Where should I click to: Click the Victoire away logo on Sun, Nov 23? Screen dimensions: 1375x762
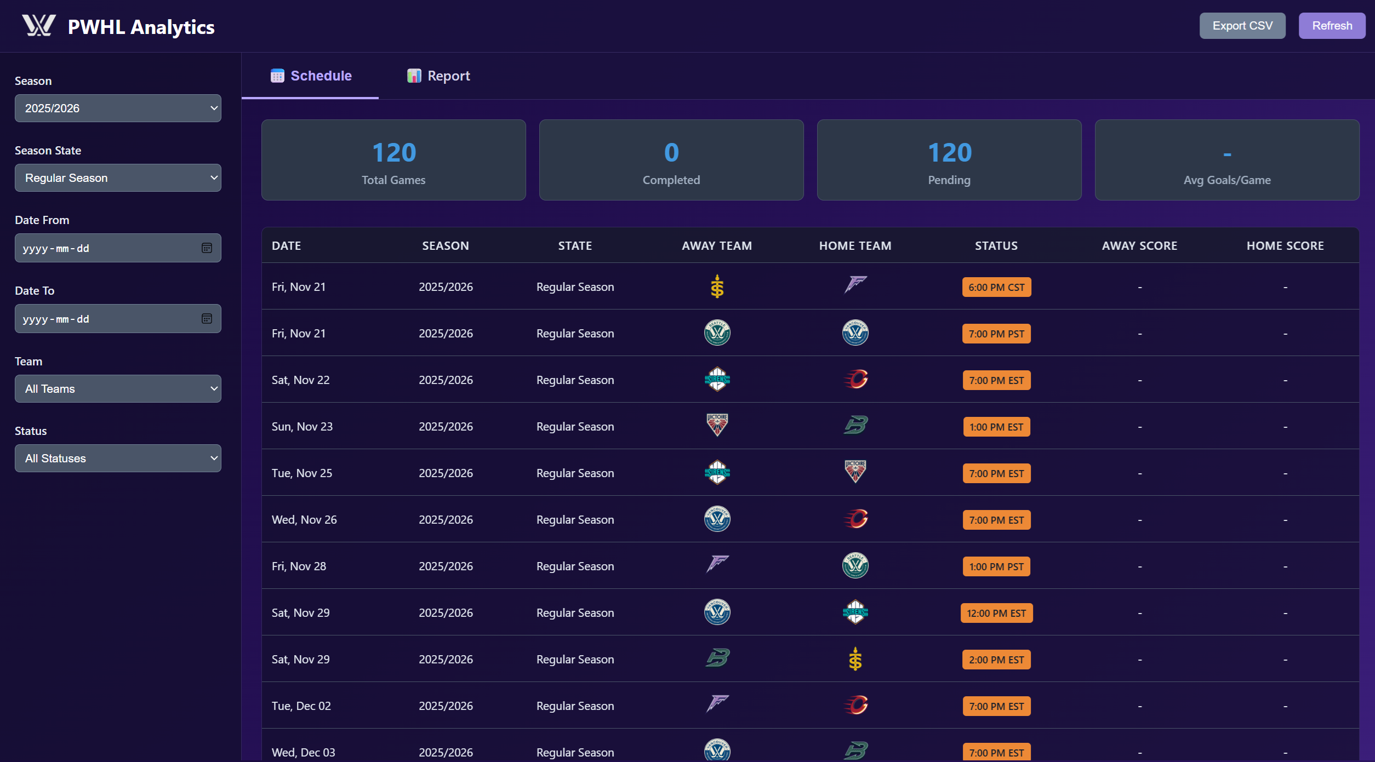(717, 425)
